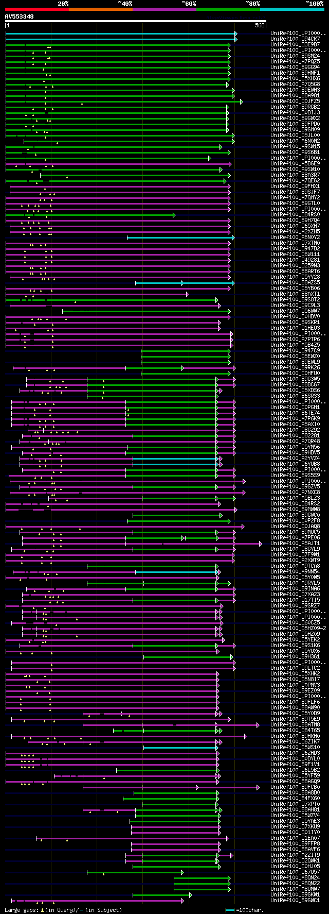Open the UniRef100_B9HNF1 hit link
The image size is (329, 914).
pos(295,73)
